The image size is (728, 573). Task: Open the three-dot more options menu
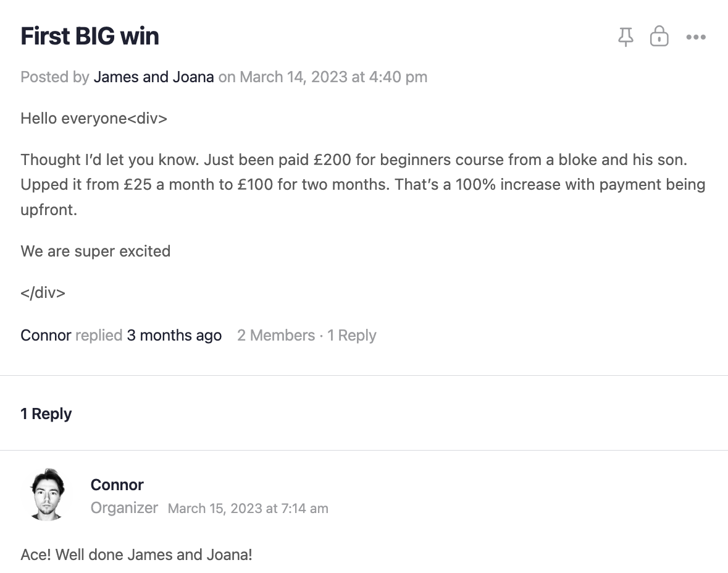coord(695,37)
